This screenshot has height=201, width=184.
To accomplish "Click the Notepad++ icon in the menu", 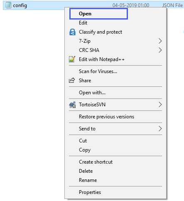I will [72, 59].
